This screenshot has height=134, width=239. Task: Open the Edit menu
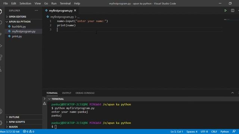pos(13,3)
